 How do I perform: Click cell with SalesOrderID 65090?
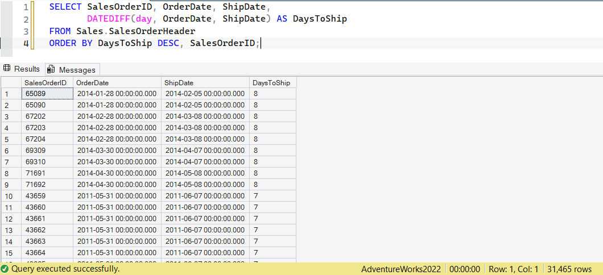[x=47, y=105]
